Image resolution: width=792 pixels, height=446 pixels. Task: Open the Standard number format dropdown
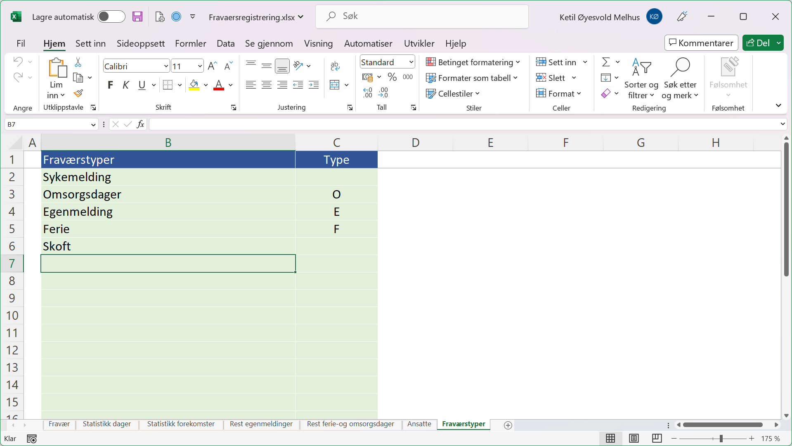(x=411, y=62)
